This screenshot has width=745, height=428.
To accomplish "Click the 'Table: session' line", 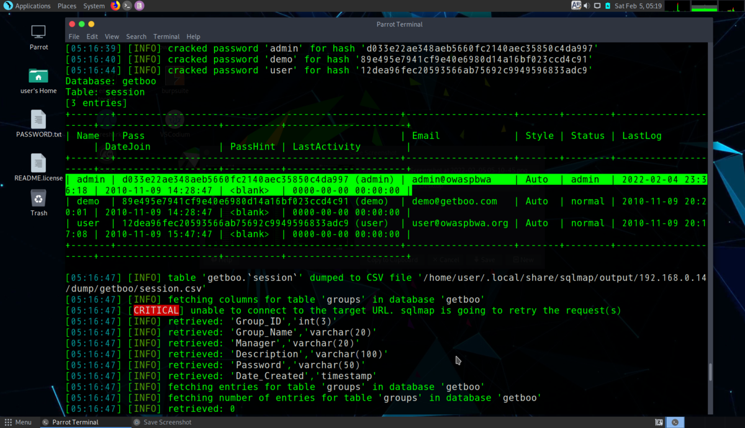I will [105, 92].
